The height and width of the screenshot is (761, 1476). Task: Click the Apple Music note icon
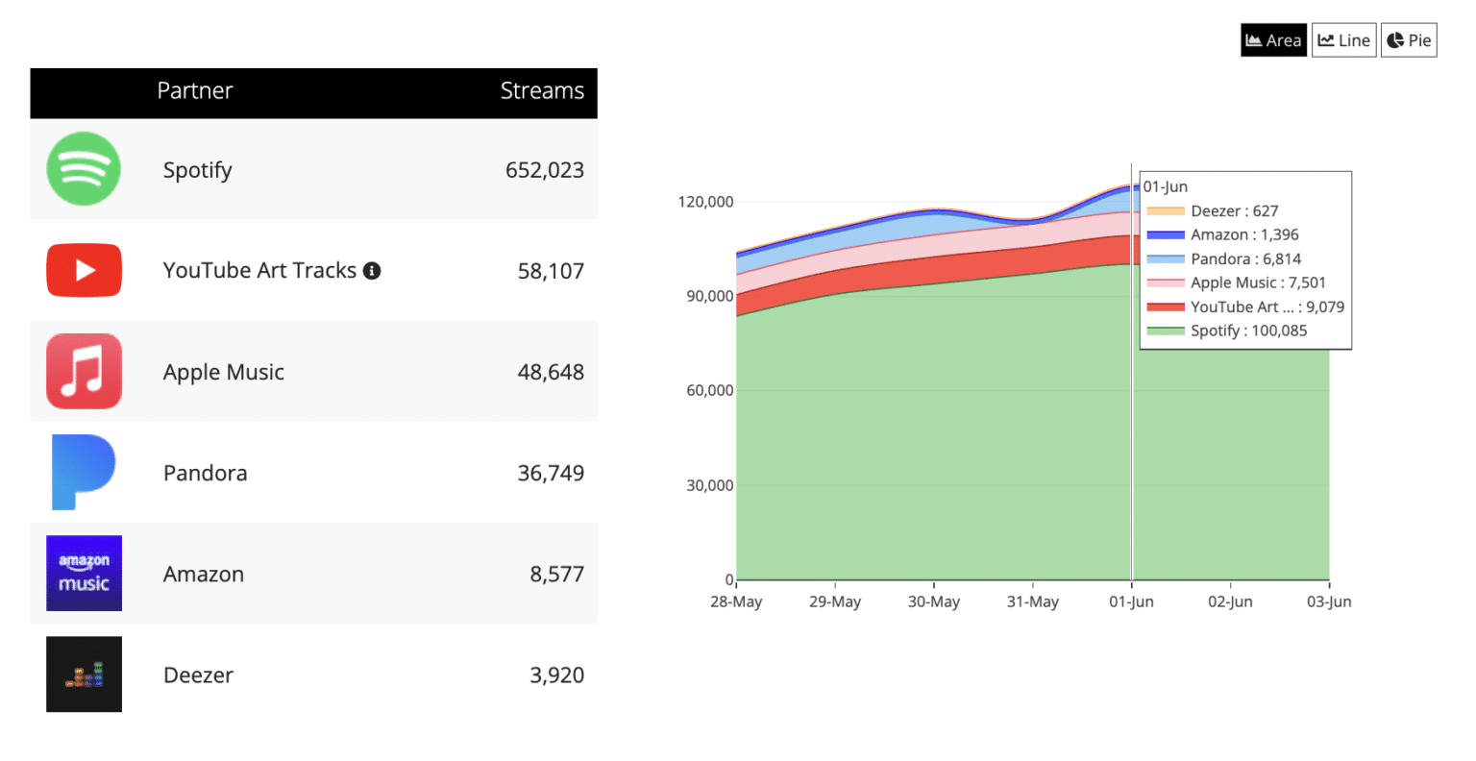coord(84,371)
